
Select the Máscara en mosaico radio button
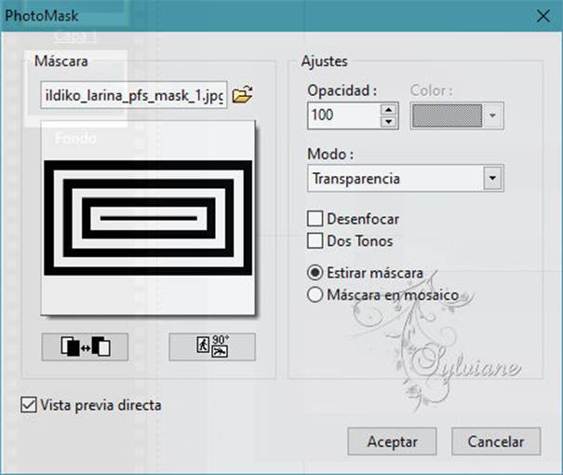click(x=315, y=294)
